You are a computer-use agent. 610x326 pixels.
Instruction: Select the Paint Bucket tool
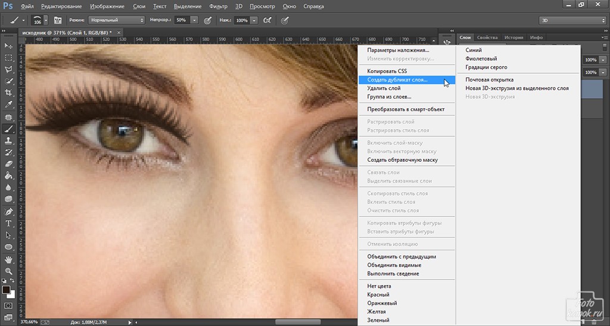8,175
